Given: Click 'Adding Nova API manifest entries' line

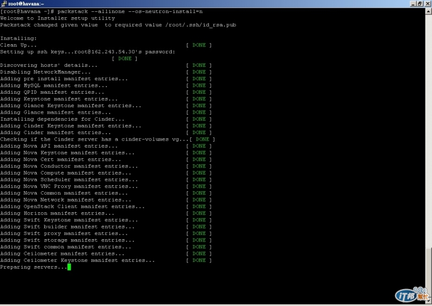Looking at the screenshot, I should pos(59,146).
